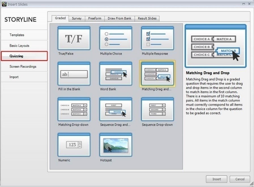Image resolution: width=254 pixels, height=187 pixels.
Task: Open the Templates section in sidebar
Action: point(24,35)
